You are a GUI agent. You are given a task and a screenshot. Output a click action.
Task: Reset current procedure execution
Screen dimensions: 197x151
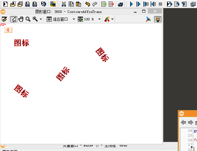(x=177, y=4)
